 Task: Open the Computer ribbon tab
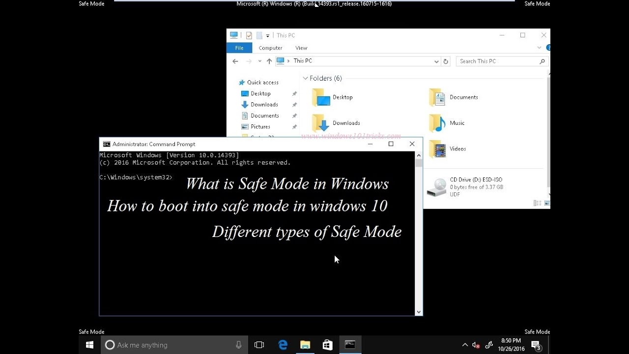click(271, 48)
